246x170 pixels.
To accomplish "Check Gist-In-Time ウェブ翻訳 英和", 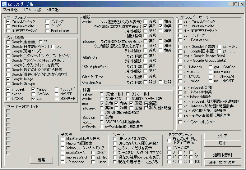I will tap(146, 76).
